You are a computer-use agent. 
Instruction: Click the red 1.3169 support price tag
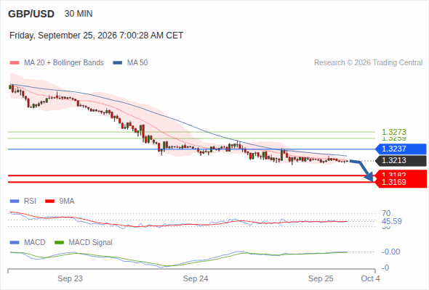[x=401, y=182]
